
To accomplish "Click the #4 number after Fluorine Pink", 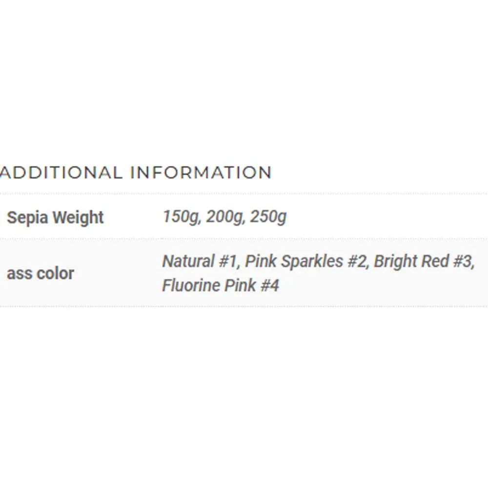I will click(269, 285).
